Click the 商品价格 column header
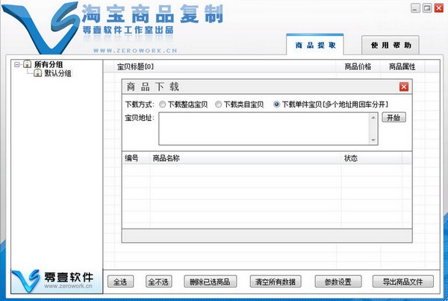The height and width of the screenshot is (301, 448). tap(358, 67)
